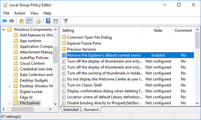The image size is (201, 120).
Task: Select Data Collection and tree item
Action: point(36,75)
